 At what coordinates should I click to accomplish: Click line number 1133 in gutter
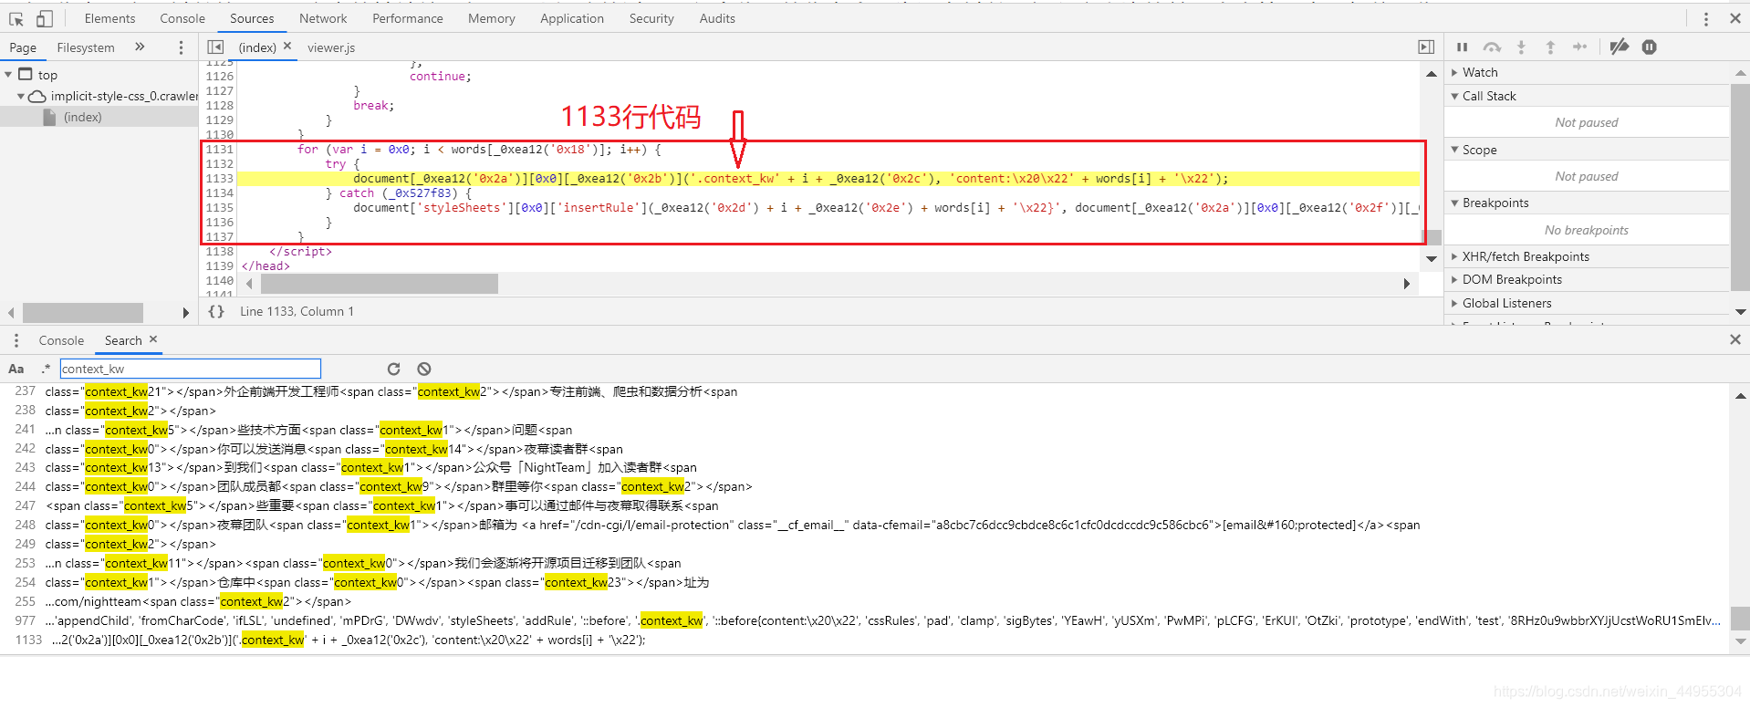click(x=220, y=178)
